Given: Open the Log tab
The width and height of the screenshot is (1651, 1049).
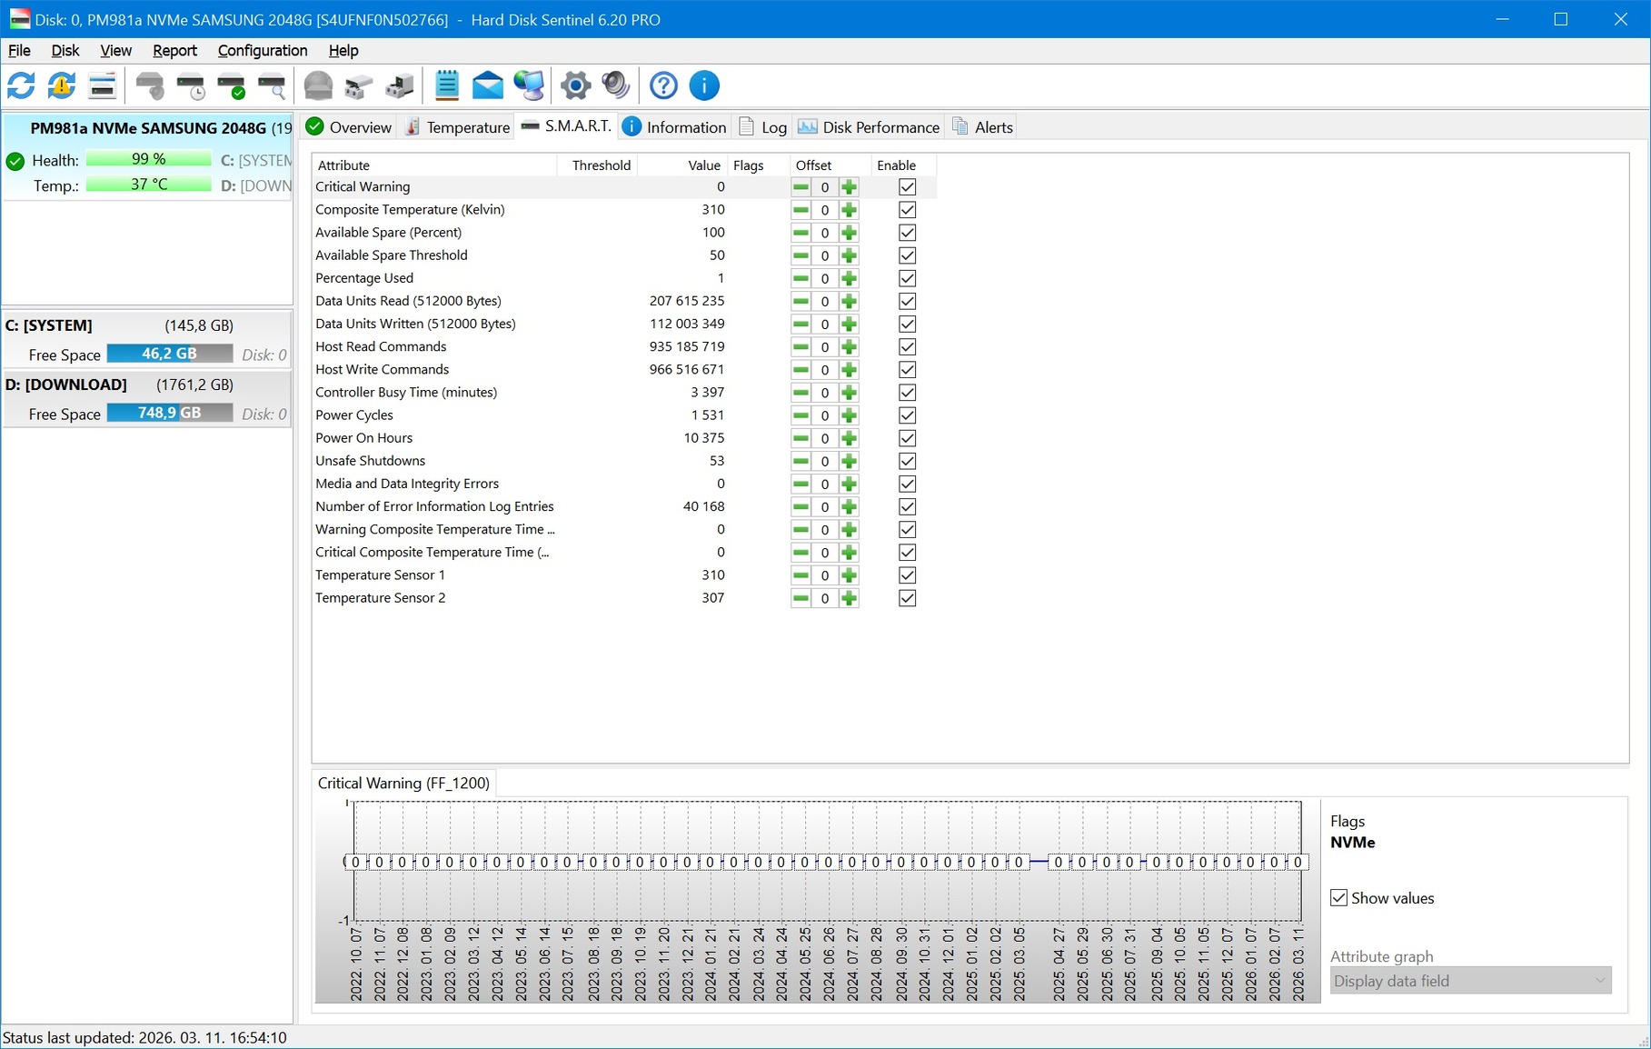Looking at the screenshot, I should pyautogui.click(x=762, y=127).
